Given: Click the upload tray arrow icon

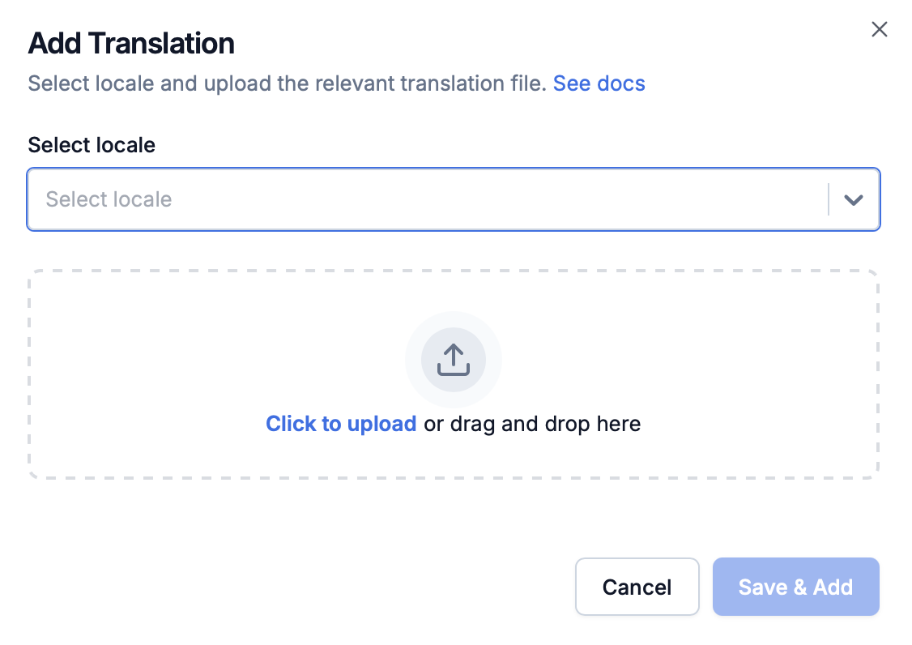Looking at the screenshot, I should tap(454, 360).
